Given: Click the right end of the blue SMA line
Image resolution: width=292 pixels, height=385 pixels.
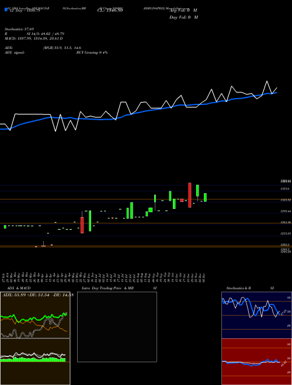Looking at the screenshot, I should coord(277,93).
